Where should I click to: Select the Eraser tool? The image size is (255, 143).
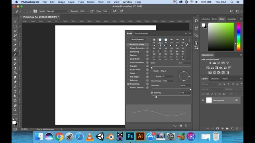(15, 68)
